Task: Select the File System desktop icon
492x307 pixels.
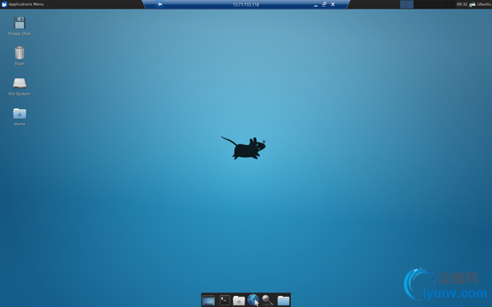Action: [x=20, y=86]
